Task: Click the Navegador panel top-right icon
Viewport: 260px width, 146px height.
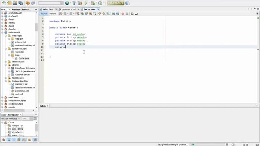Action: pos(35,119)
